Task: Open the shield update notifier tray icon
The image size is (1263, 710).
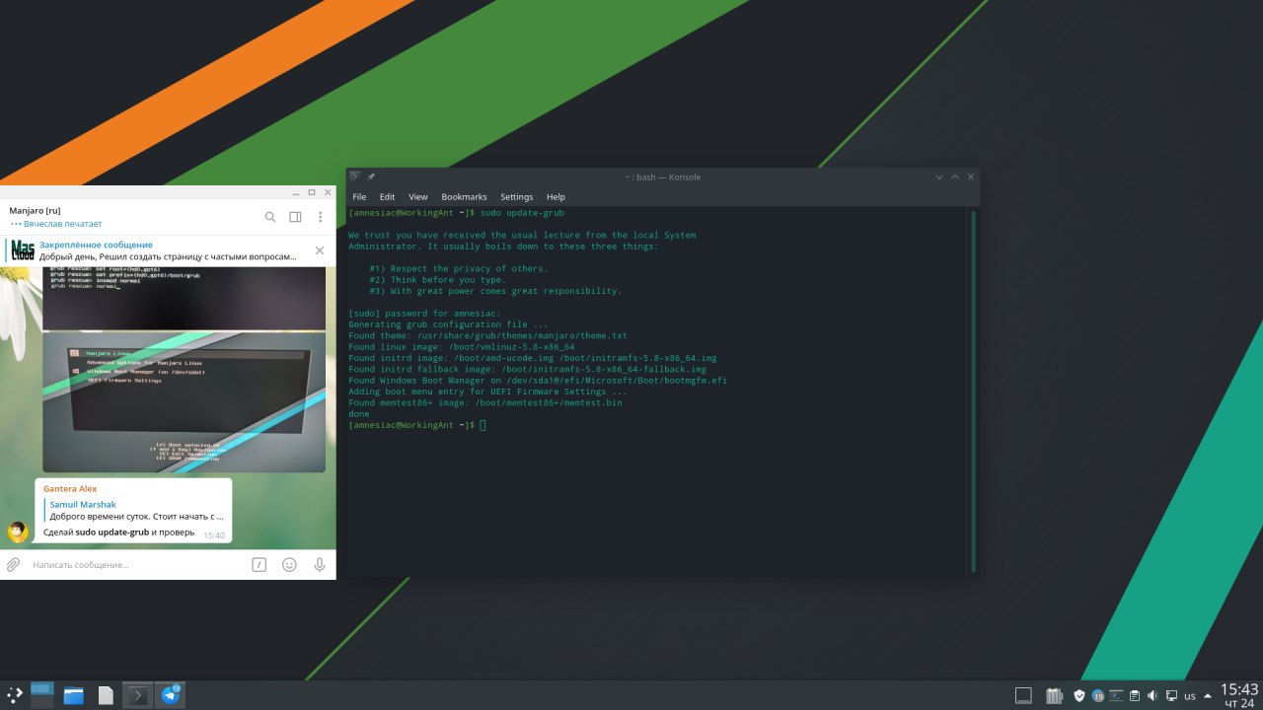Action: click(x=1079, y=695)
